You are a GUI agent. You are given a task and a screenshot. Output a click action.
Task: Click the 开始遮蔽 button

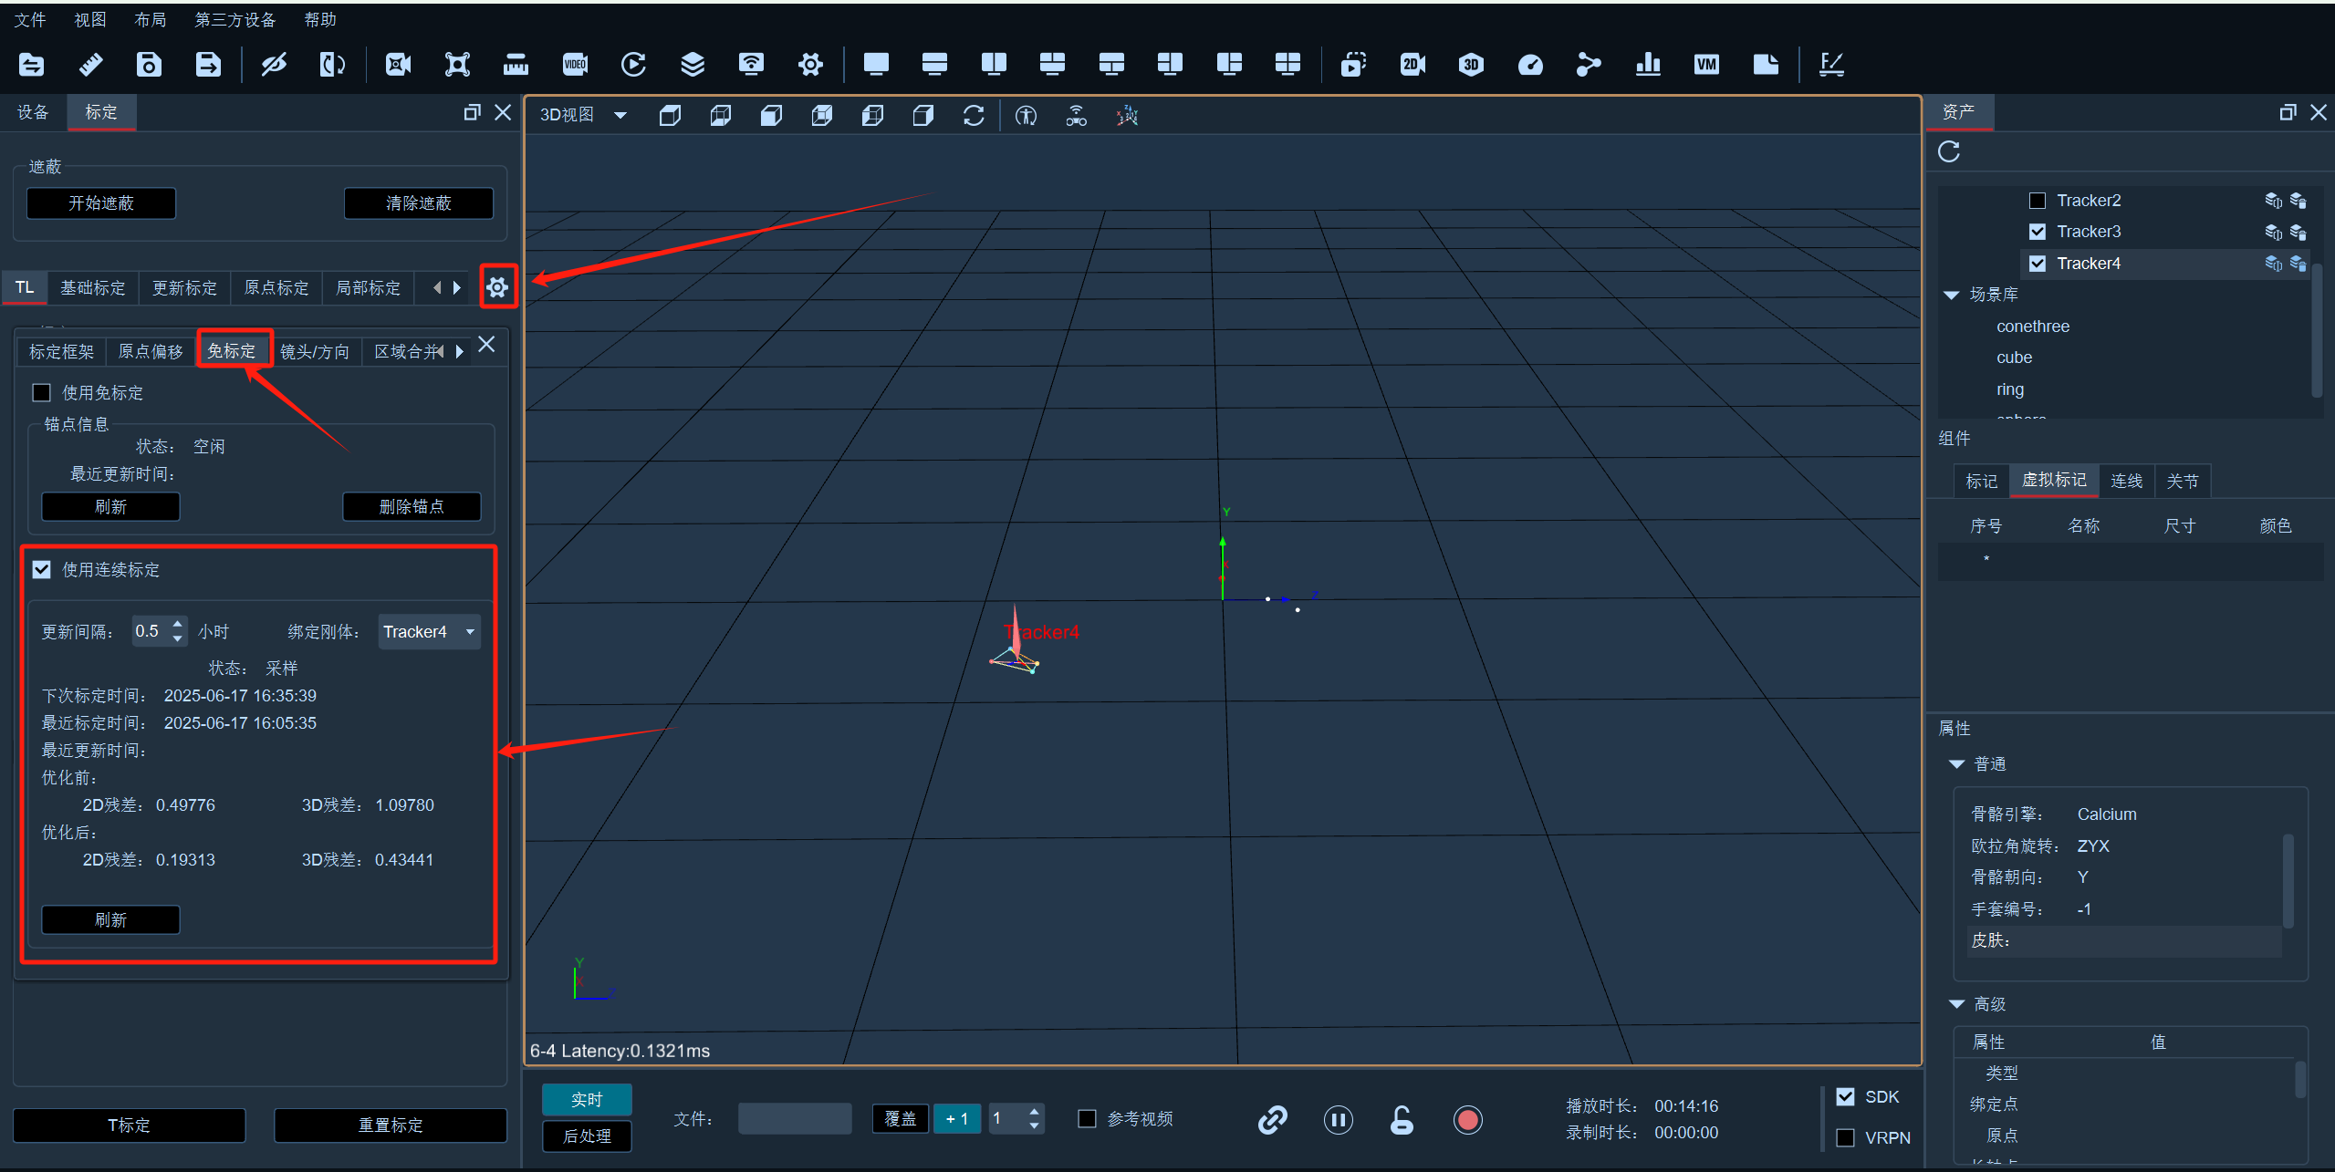click(101, 203)
